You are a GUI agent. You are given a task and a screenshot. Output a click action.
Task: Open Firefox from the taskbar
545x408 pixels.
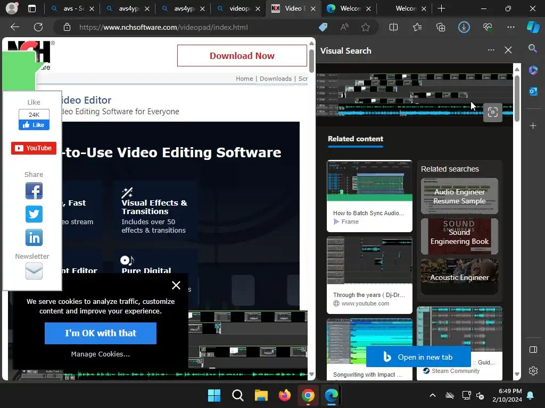point(285,395)
